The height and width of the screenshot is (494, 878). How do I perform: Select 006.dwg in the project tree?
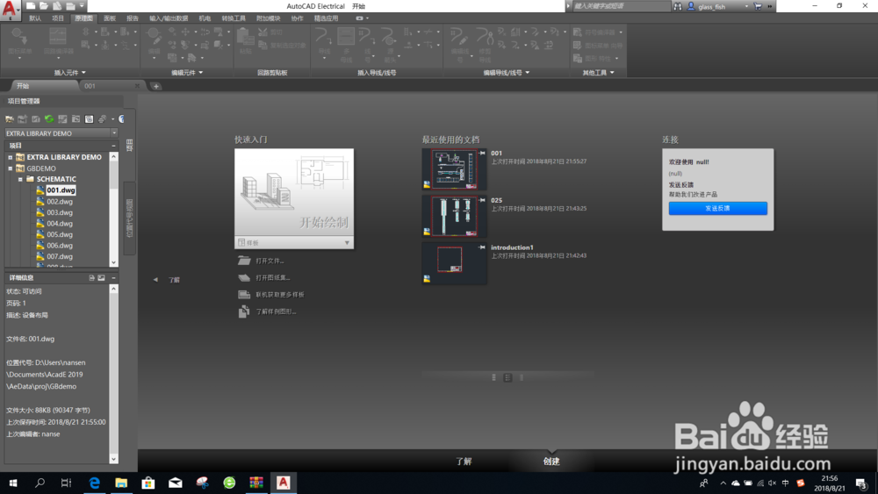60,246
